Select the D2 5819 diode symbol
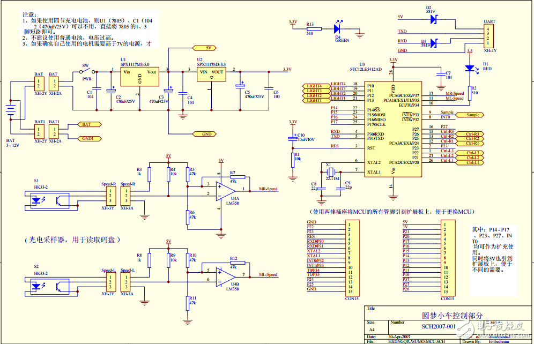This screenshot has width=534, height=344. (x=434, y=18)
